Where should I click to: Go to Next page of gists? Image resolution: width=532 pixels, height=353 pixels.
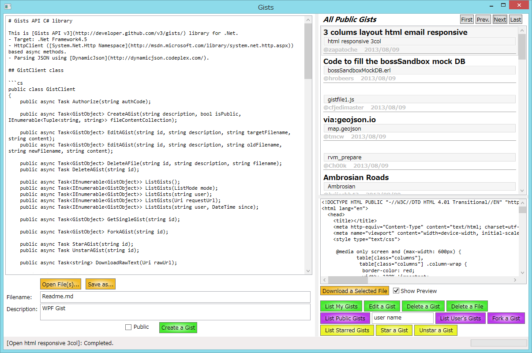[x=500, y=19]
